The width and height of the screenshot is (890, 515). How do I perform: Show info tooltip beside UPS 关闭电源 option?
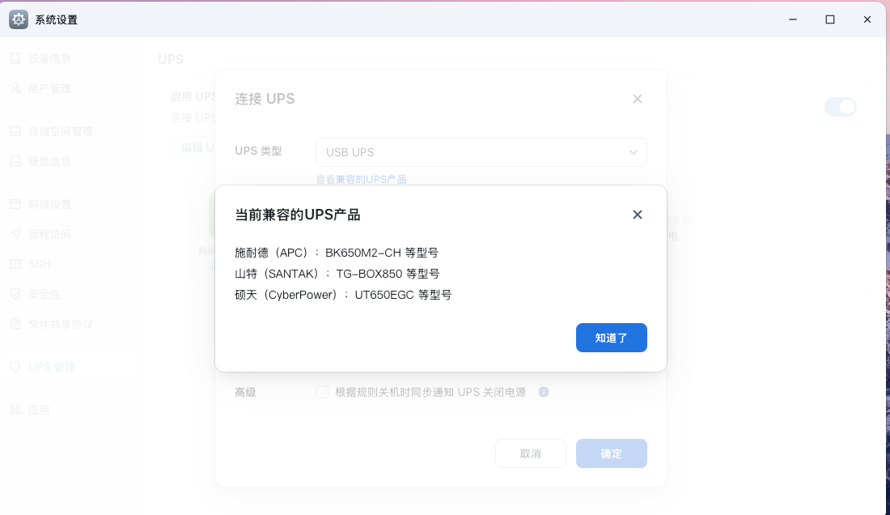(544, 393)
